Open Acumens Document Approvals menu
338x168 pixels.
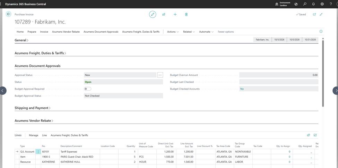(101, 32)
